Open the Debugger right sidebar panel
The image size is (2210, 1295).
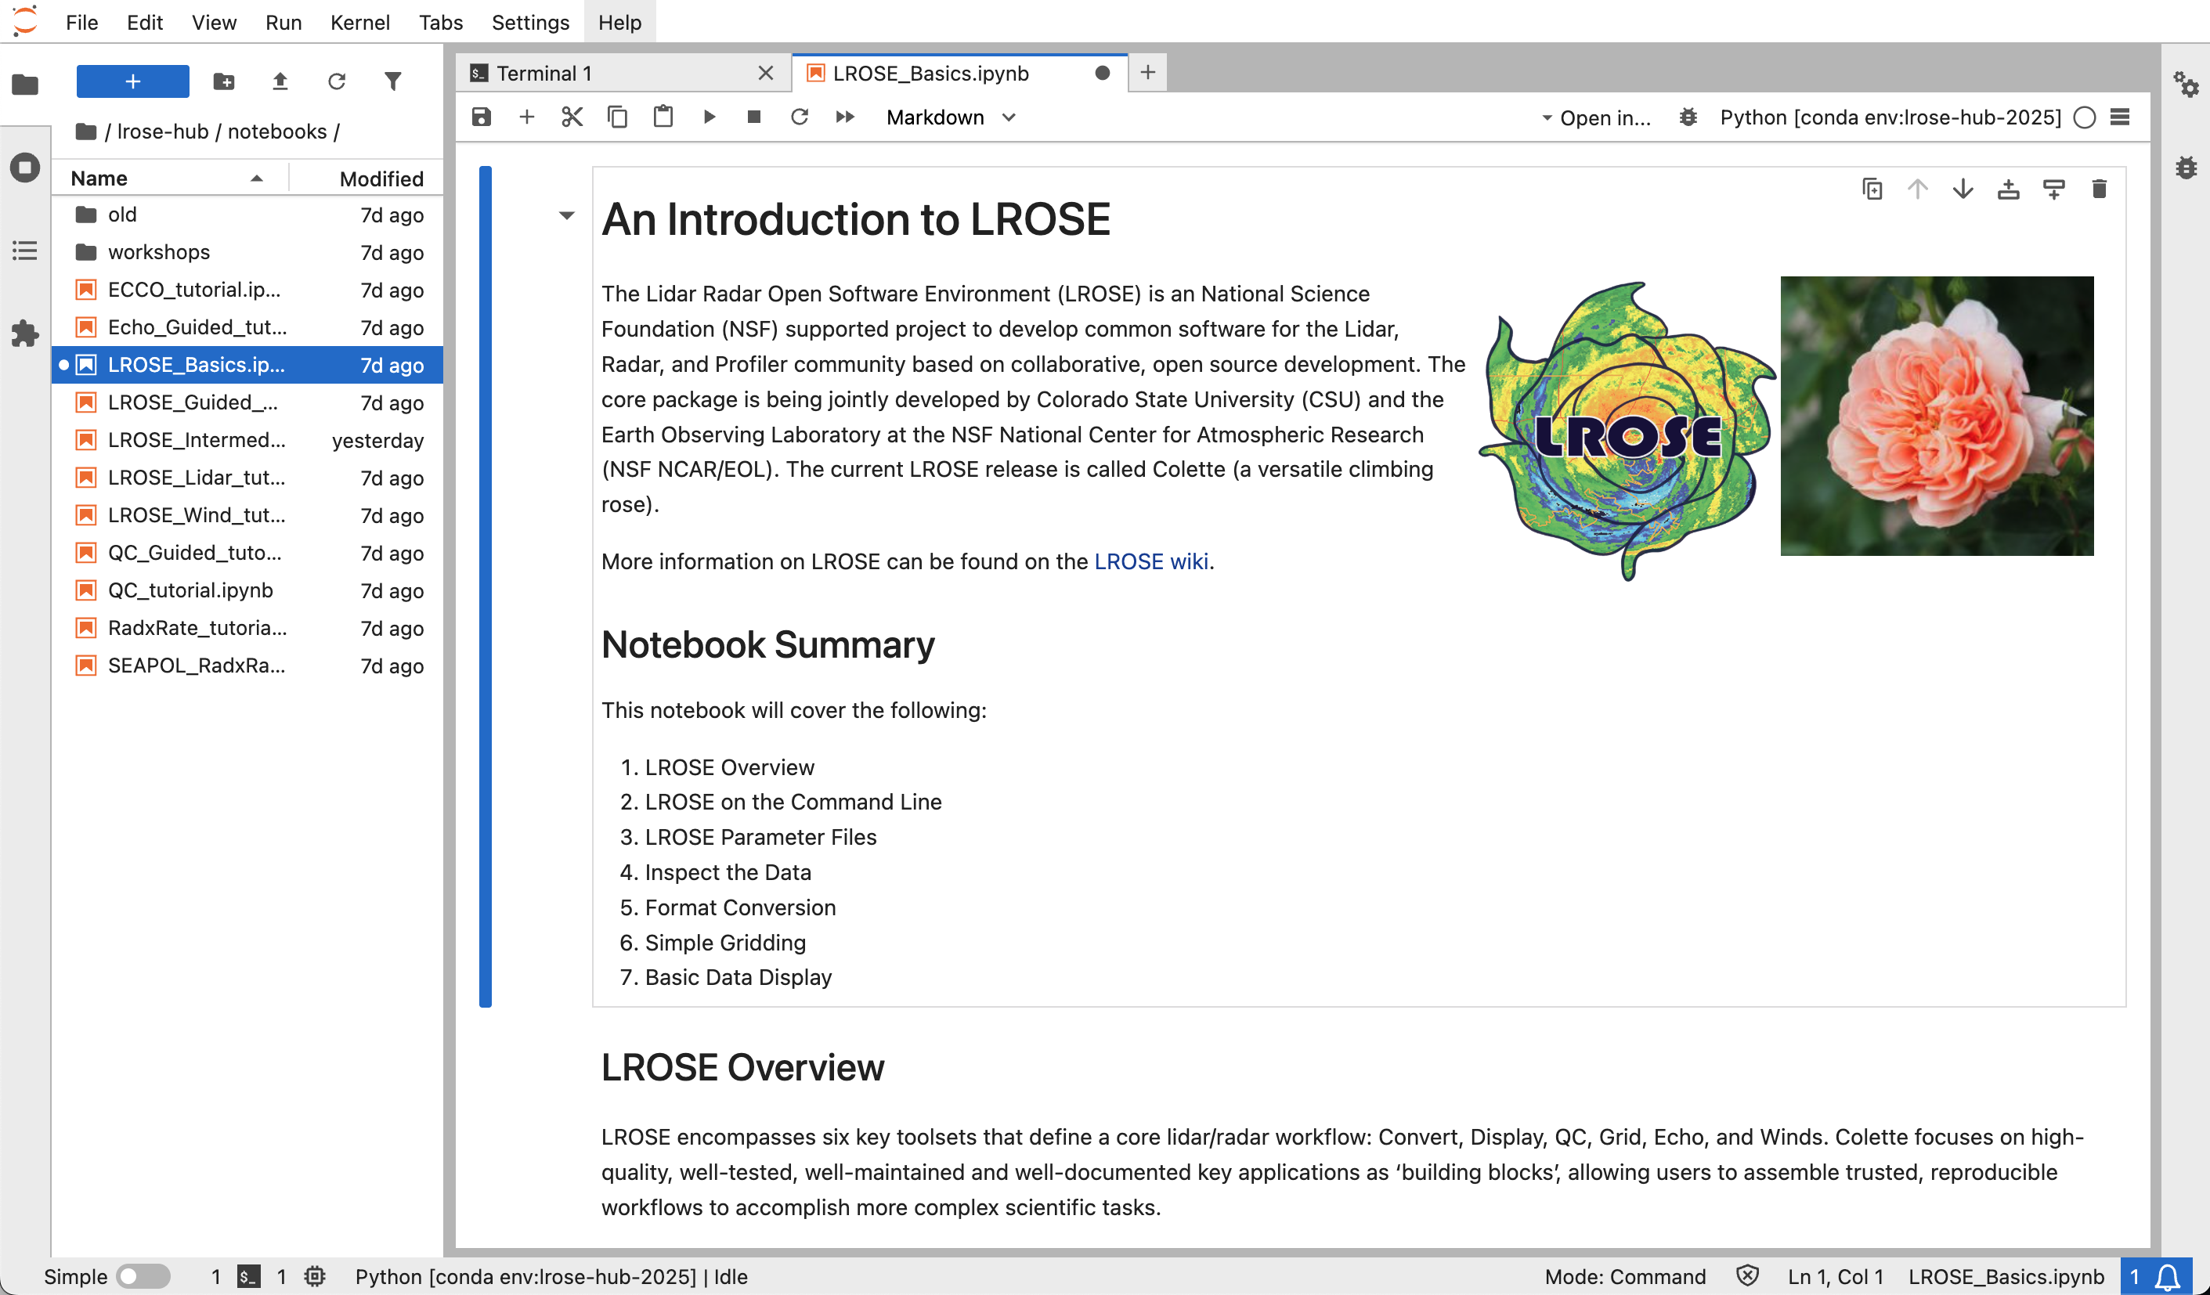click(2186, 168)
